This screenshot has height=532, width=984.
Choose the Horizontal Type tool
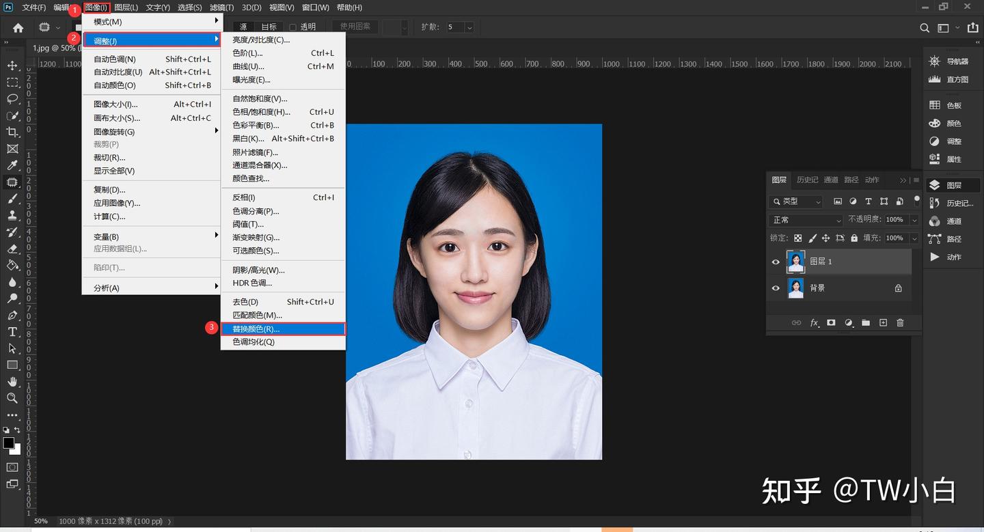12,332
